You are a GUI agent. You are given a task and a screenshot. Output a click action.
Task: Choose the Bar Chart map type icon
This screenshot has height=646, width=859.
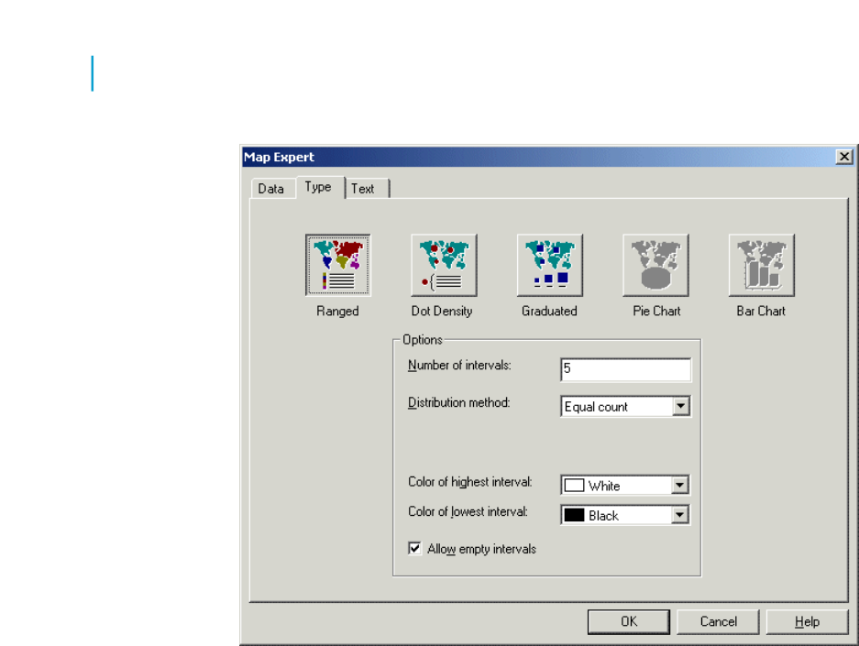[x=762, y=265]
